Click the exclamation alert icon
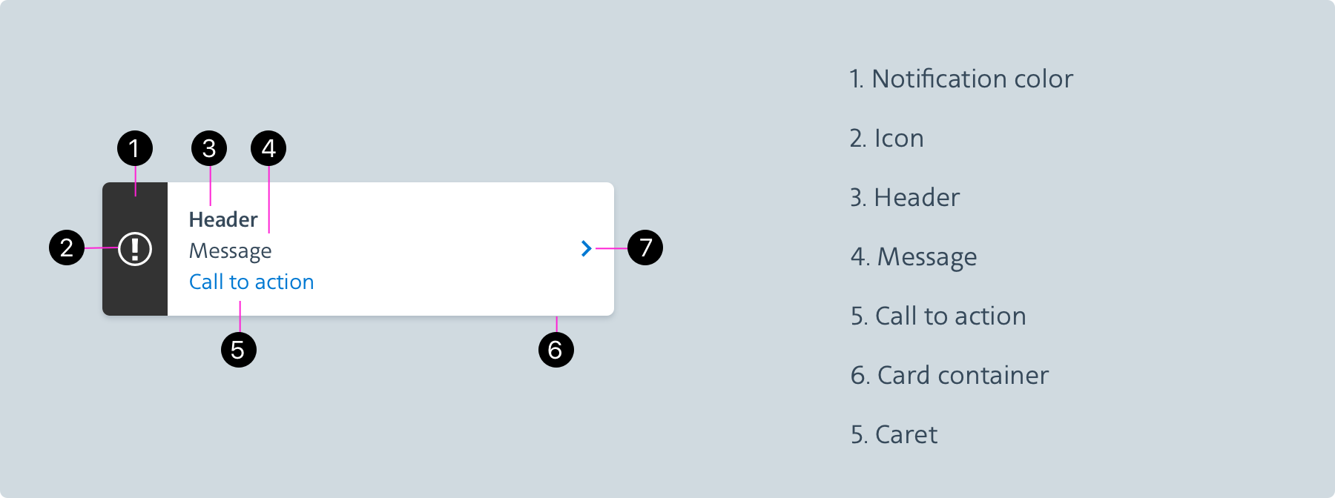 coord(135,249)
